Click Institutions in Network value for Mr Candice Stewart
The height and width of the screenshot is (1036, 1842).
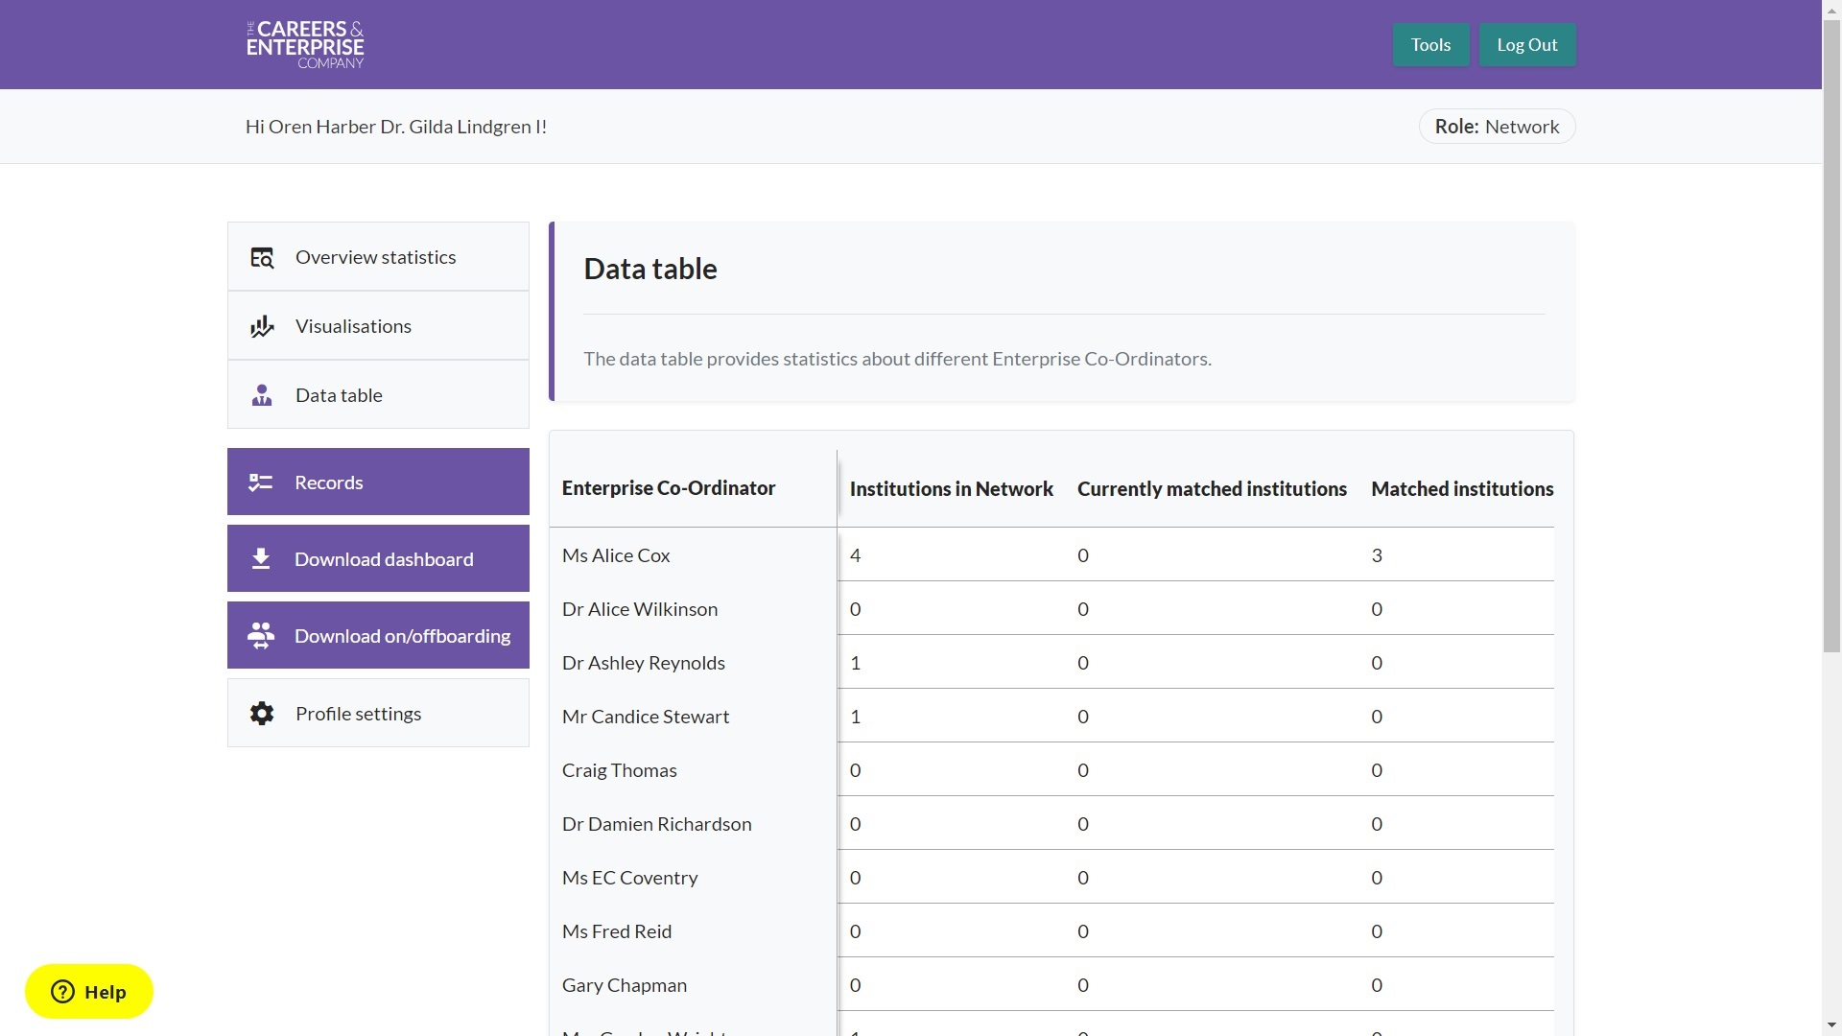tap(856, 717)
